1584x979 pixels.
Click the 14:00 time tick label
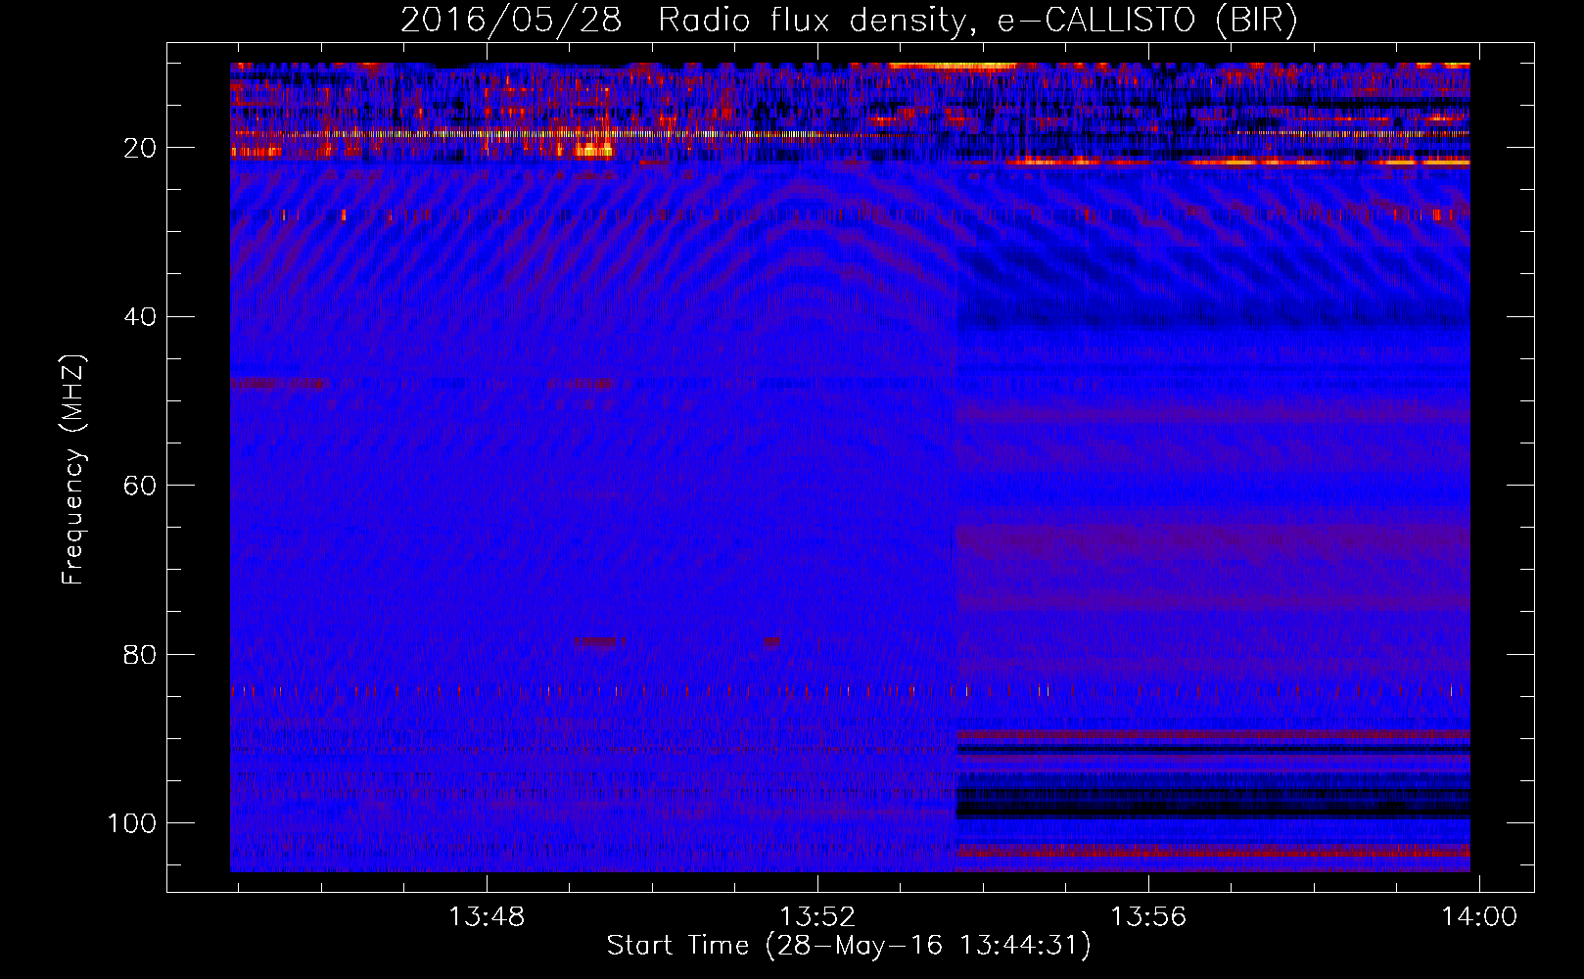[x=1478, y=916]
